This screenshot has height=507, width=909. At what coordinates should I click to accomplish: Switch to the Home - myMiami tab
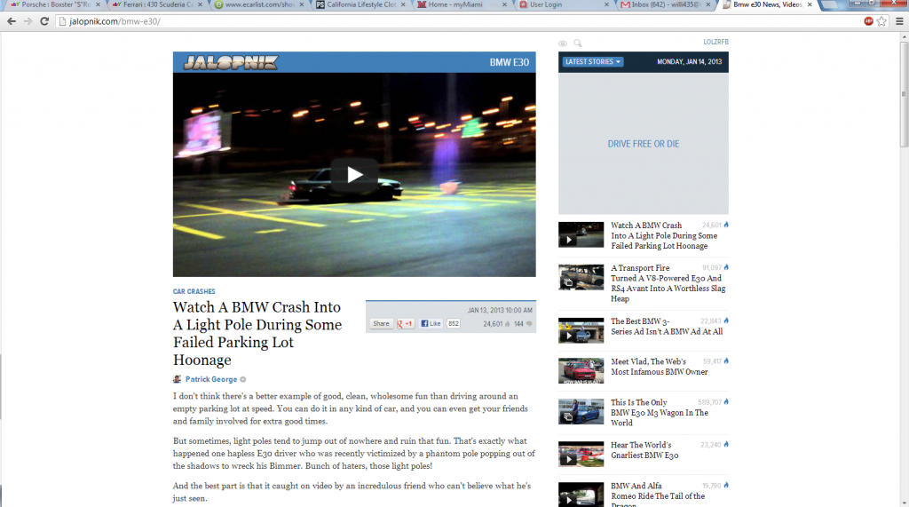point(462,5)
